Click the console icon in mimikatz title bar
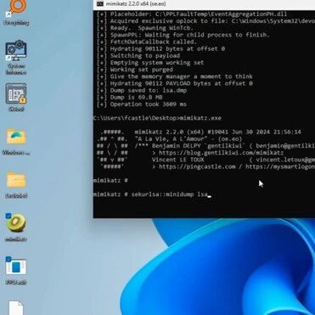 [x=100, y=3]
